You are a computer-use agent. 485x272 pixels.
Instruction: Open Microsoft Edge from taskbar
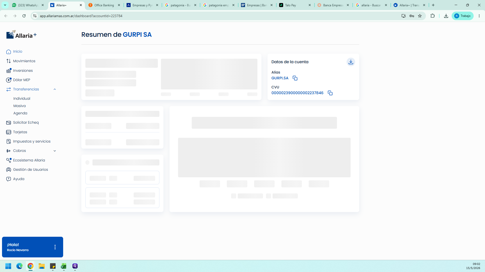tap(19, 266)
